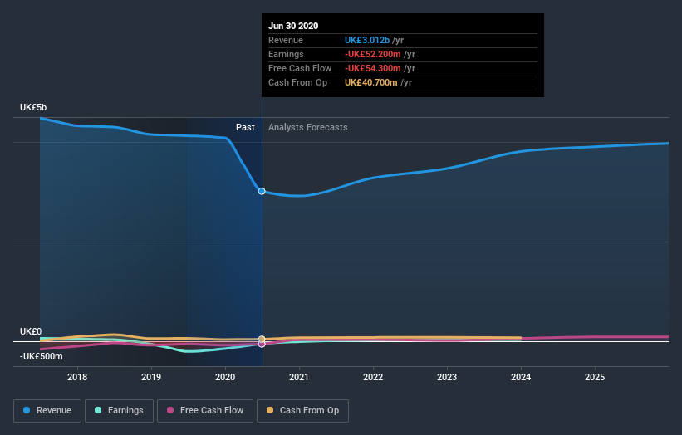The width and height of the screenshot is (682, 435).
Task: Click the Jun 30 2020 tooltip date
Action: (x=293, y=26)
